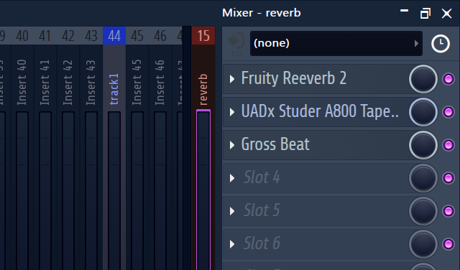Click the reverb track name label
Viewport: 460px width, 270px height.
[x=203, y=89]
